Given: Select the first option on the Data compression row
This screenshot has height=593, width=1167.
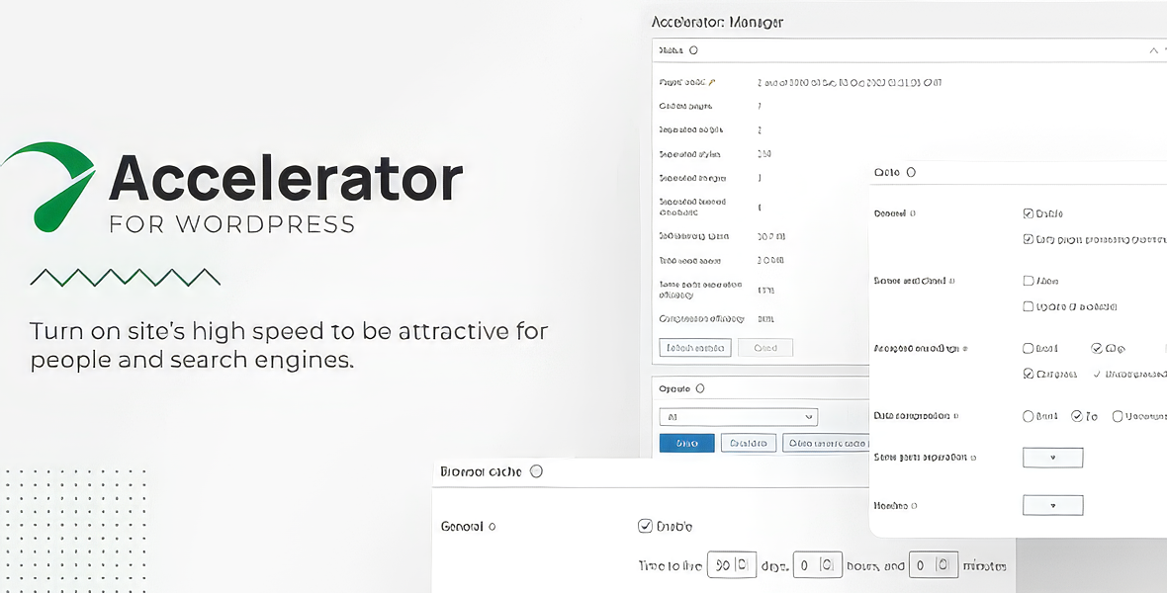Looking at the screenshot, I should click(1029, 417).
